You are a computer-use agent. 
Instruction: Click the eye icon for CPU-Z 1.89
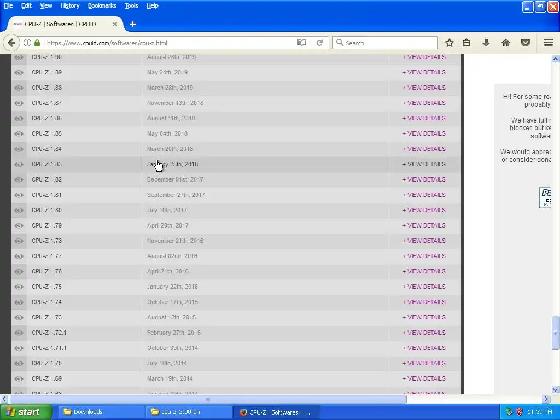pos(19,72)
